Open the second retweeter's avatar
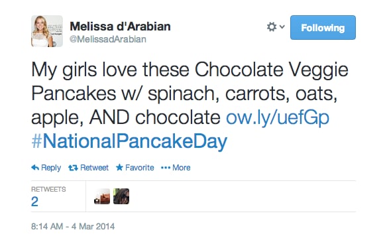 click(121, 196)
